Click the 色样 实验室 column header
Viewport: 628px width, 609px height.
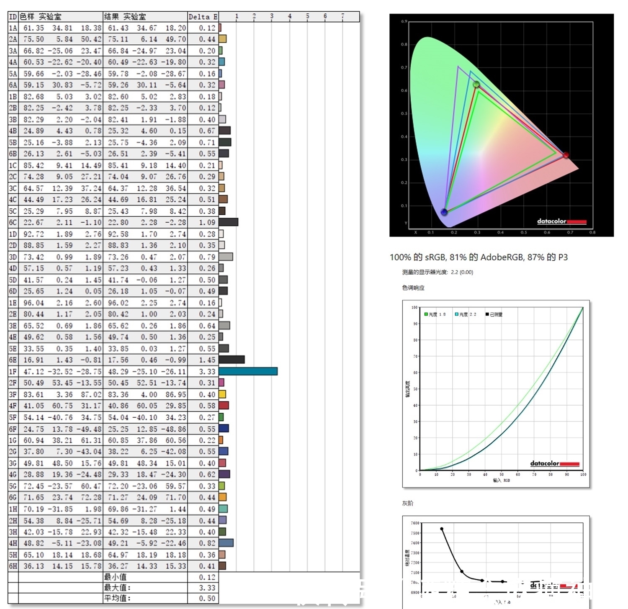tap(61, 17)
